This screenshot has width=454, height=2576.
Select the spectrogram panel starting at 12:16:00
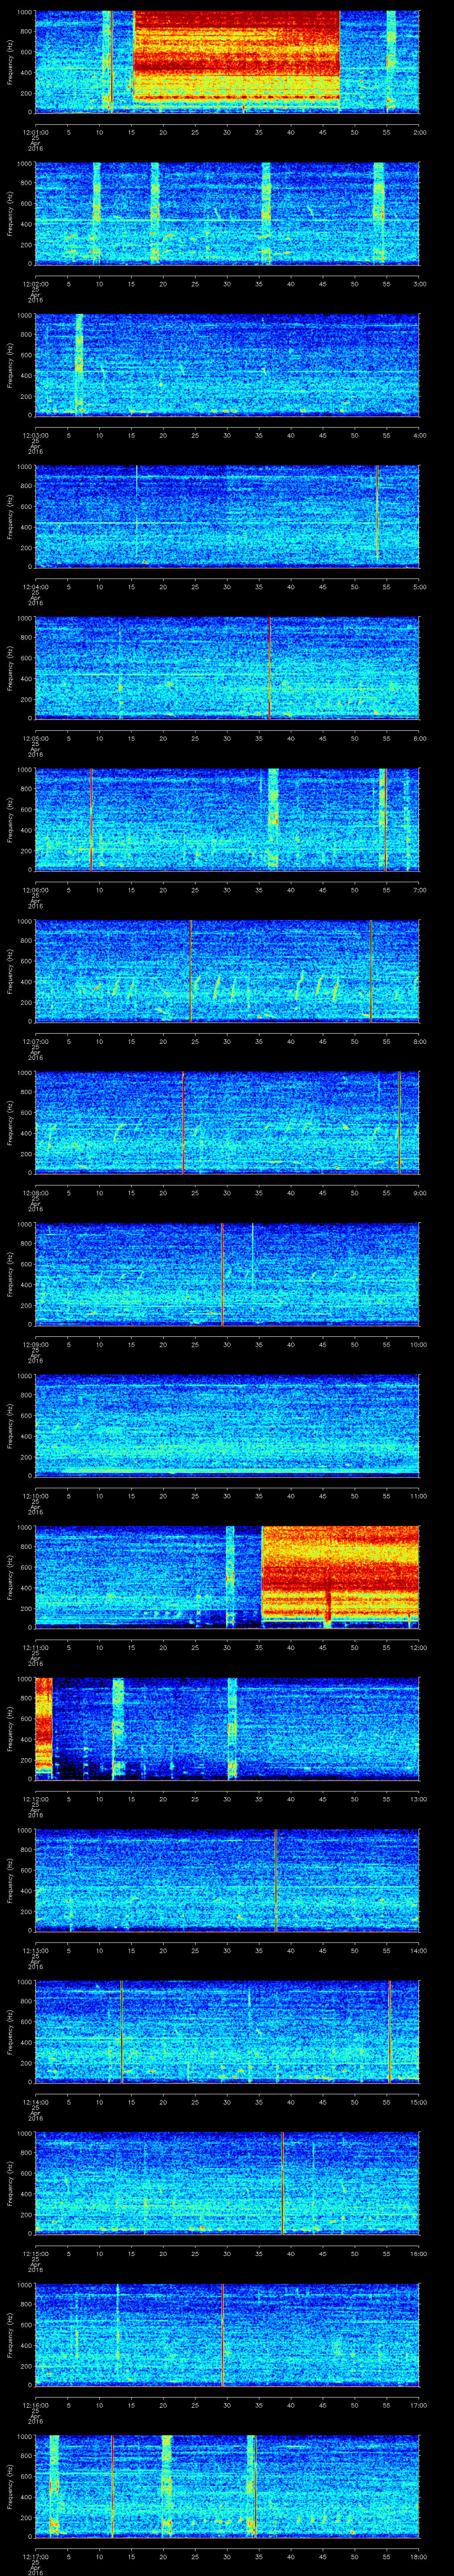[x=227, y=2334]
